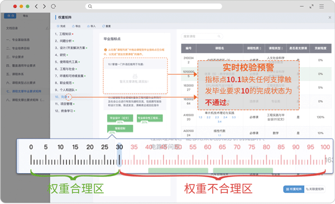Sort by the 课程性质 column
Image resolution: width=335 pixels, height=204 pixels.
point(254,48)
